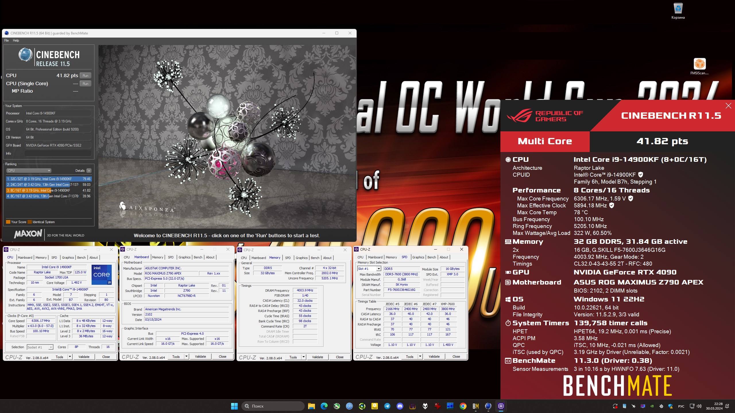Click the Cinebench title bar app icon
735x413 pixels.
tap(7, 33)
